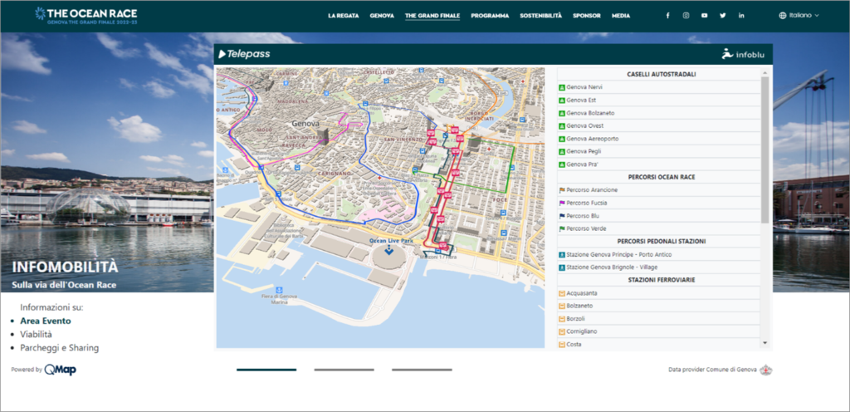Click the list's vertical scrollbar thumb
This screenshot has height=412, width=850.
tap(765, 149)
